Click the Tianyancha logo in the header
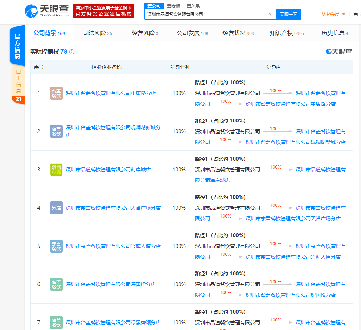 pos(47,11)
